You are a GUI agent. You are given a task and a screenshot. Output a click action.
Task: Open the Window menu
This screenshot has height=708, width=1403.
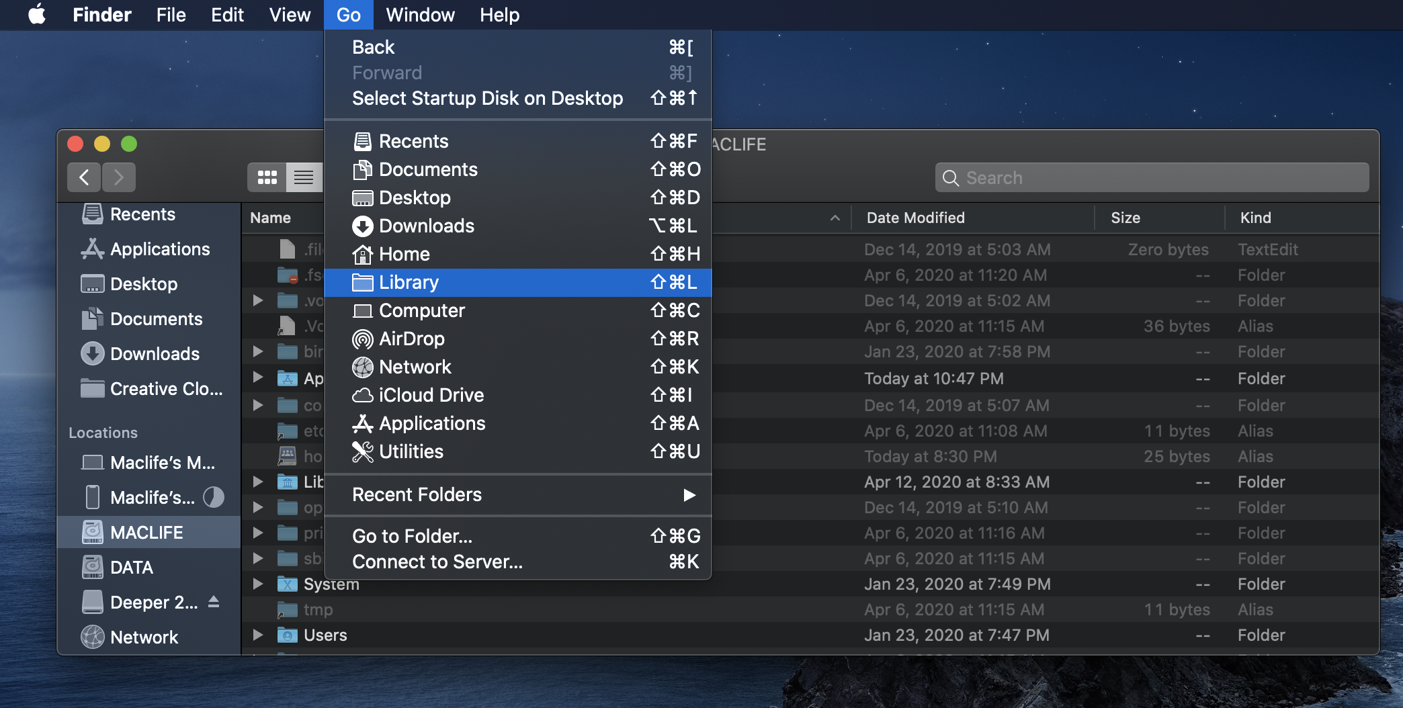419,15
